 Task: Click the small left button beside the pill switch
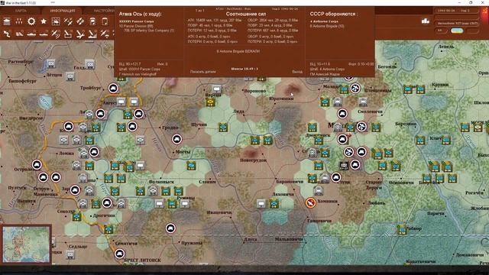coord(440,31)
